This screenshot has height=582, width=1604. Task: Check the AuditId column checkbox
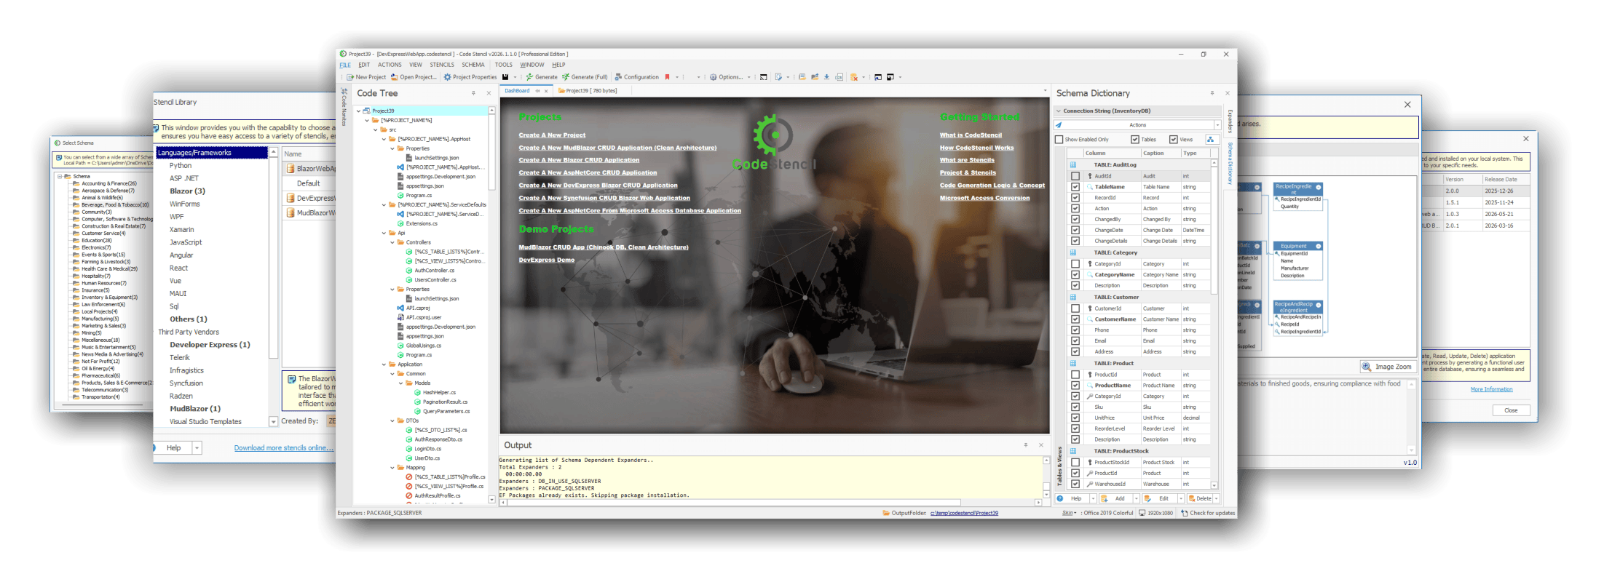tap(1075, 176)
